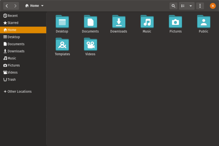Image resolution: width=219 pixels, height=146 pixels.
Task: Select the Pictures folder icon
Action: click(x=176, y=21)
